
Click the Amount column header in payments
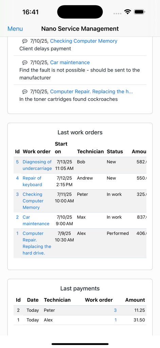(x=135, y=300)
